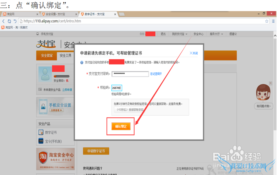
Task: Select the 安全工具 tab
Action: 65,56
